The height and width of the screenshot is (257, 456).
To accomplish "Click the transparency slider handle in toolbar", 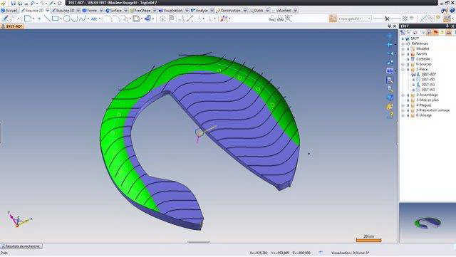I will 387,19.
